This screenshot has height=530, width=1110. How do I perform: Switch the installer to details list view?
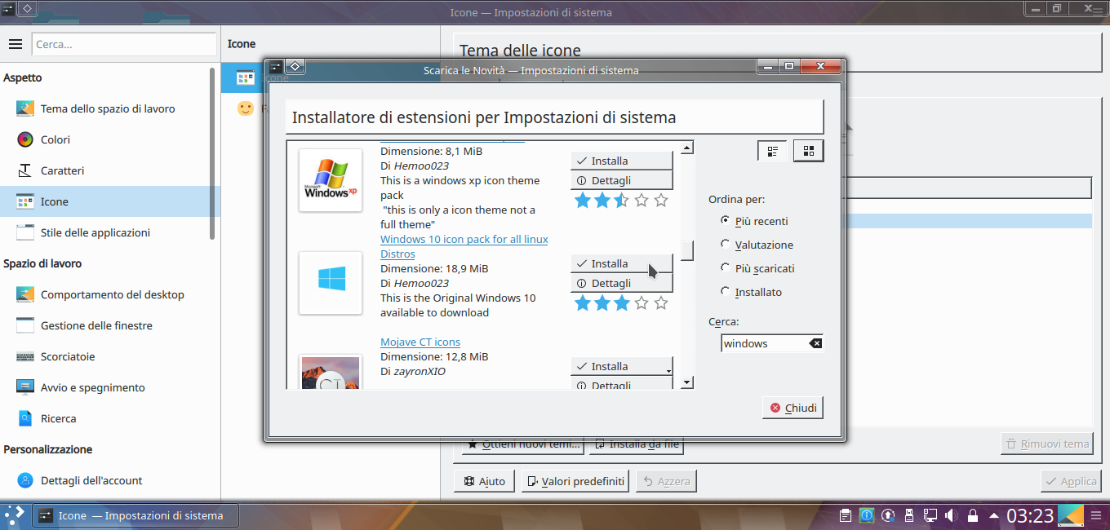pos(772,151)
